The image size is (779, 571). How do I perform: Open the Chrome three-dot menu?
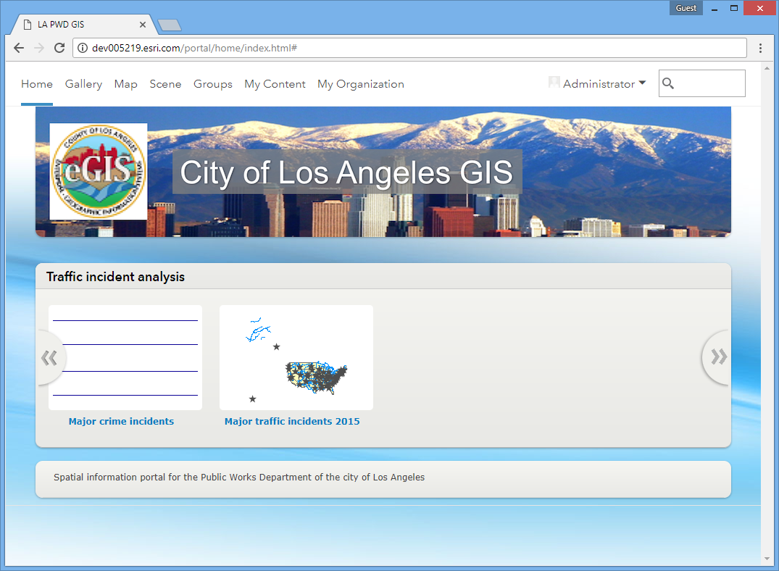click(760, 48)
